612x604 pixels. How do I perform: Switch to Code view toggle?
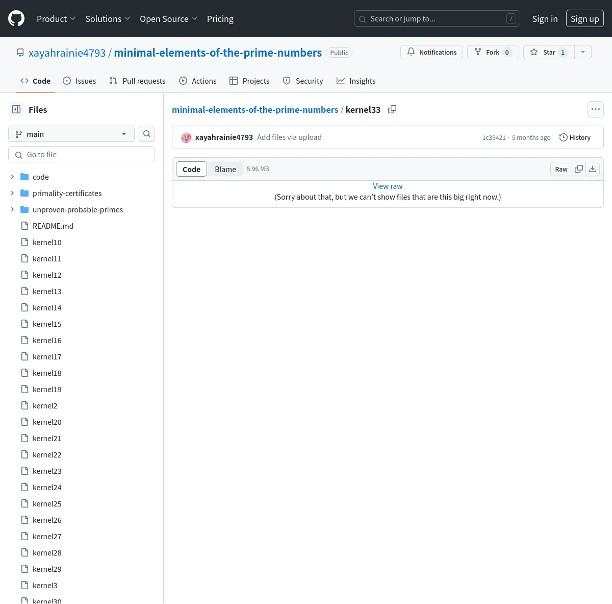pos(191,169)
